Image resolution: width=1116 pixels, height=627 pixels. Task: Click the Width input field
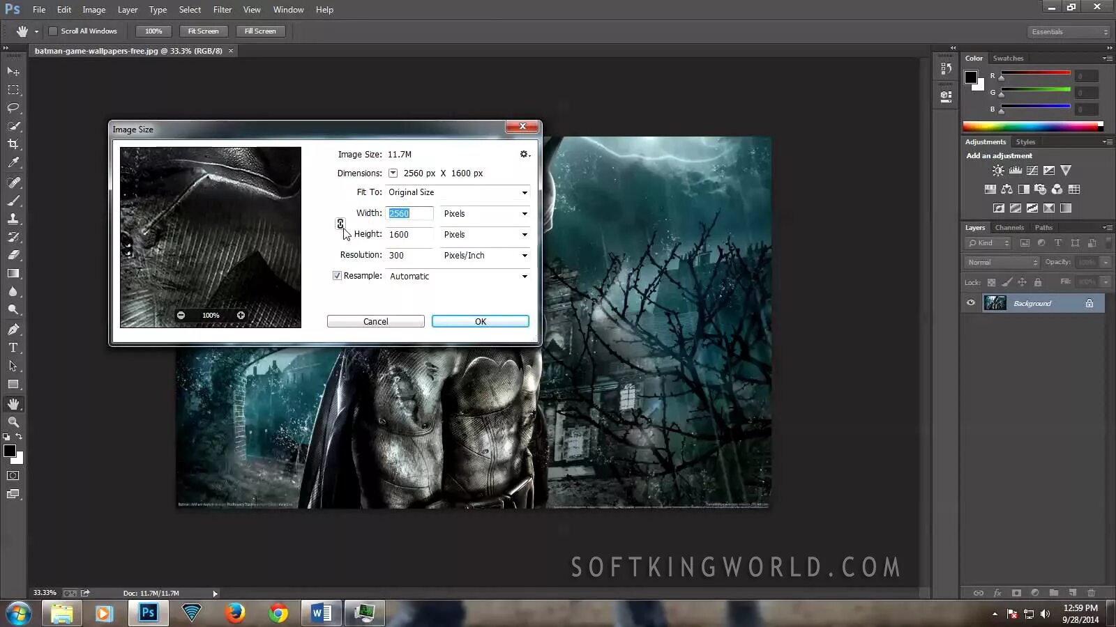[409, 214]
